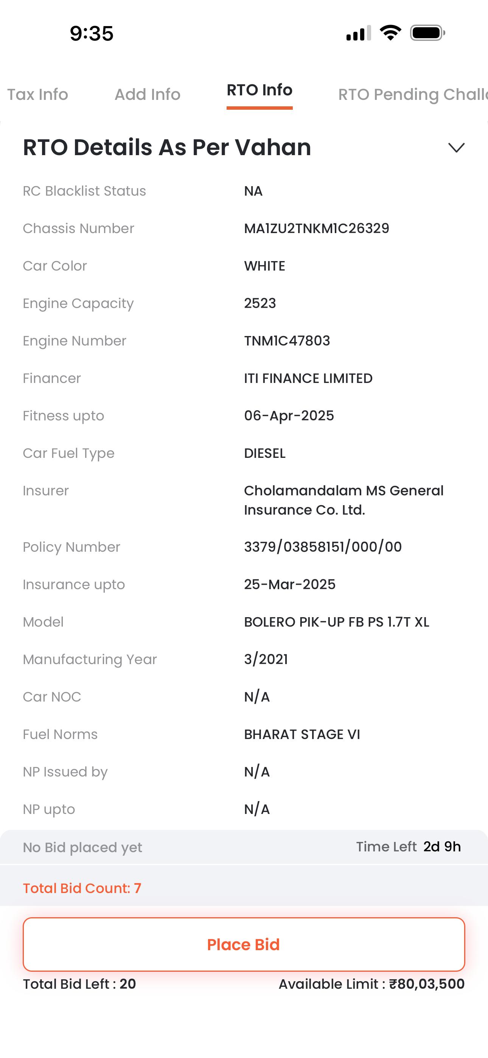Tap the Total Bid Count: 7 text
This screenshot has height=1058, width=488.
82,888
